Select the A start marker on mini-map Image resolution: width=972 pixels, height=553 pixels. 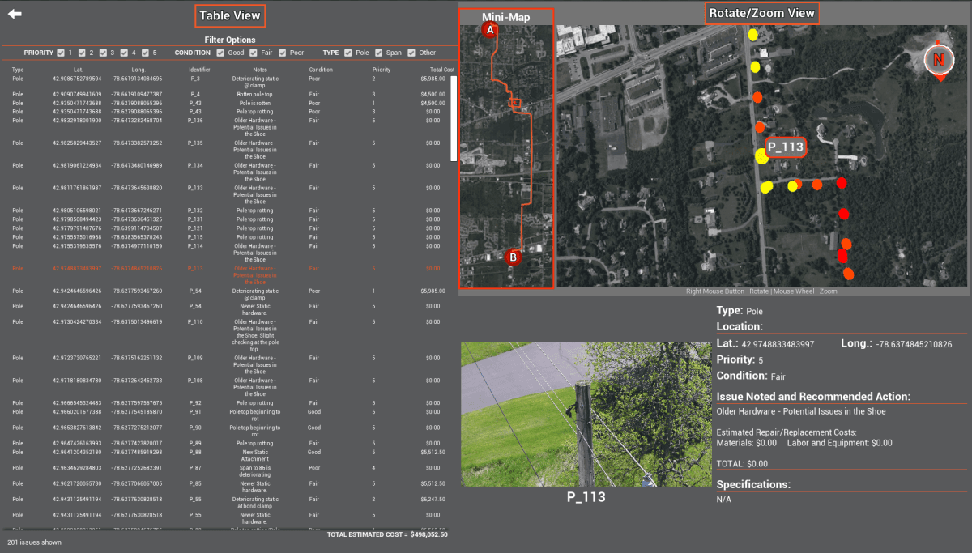[x=489, y=30]
